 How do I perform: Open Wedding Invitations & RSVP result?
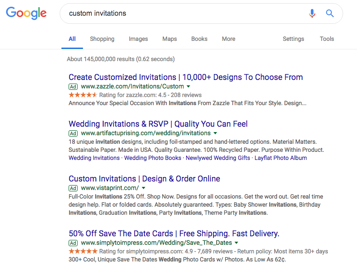point(158,124)
